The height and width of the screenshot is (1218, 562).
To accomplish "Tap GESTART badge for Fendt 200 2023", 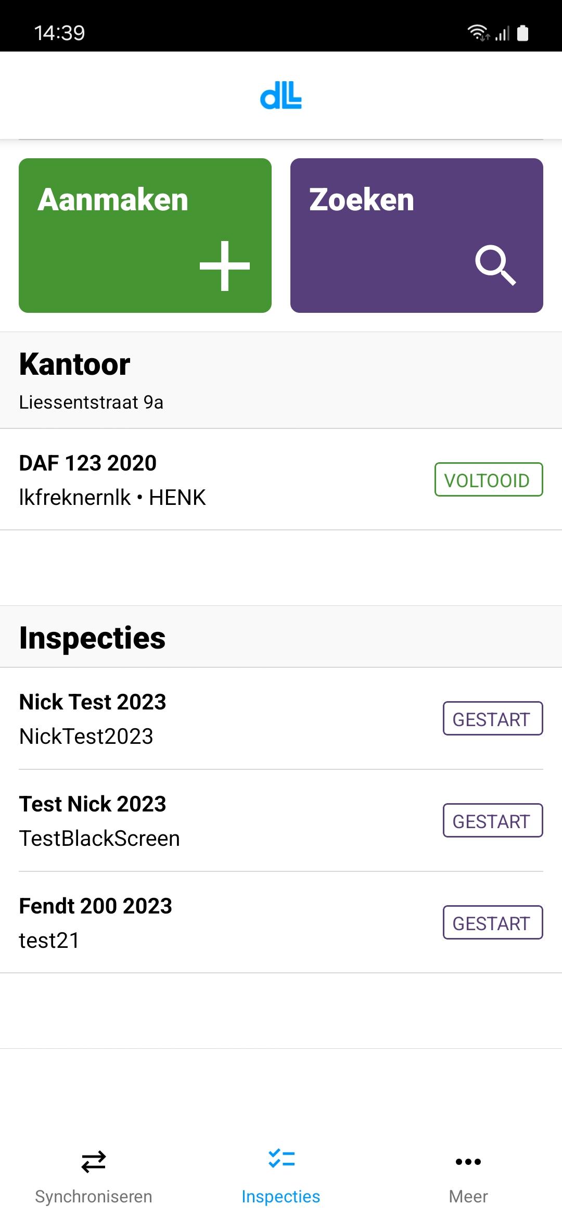I will point(492,922).
